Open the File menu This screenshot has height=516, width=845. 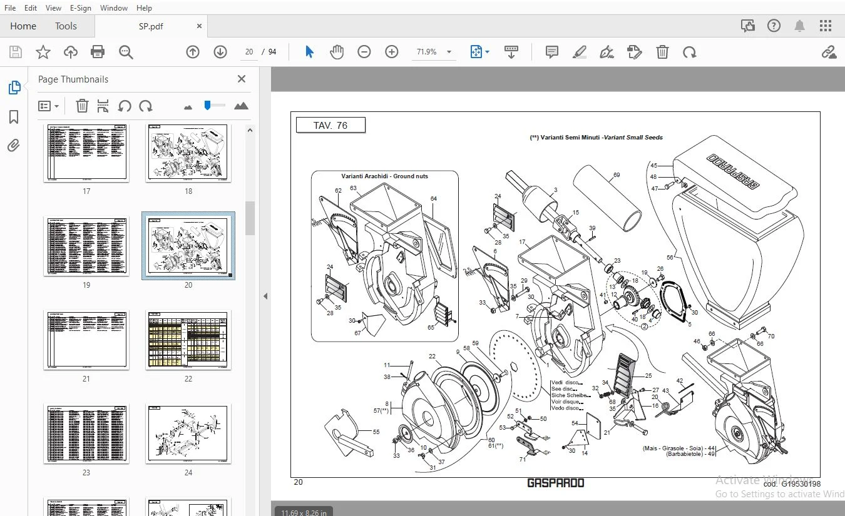click(x=10, y=8)
